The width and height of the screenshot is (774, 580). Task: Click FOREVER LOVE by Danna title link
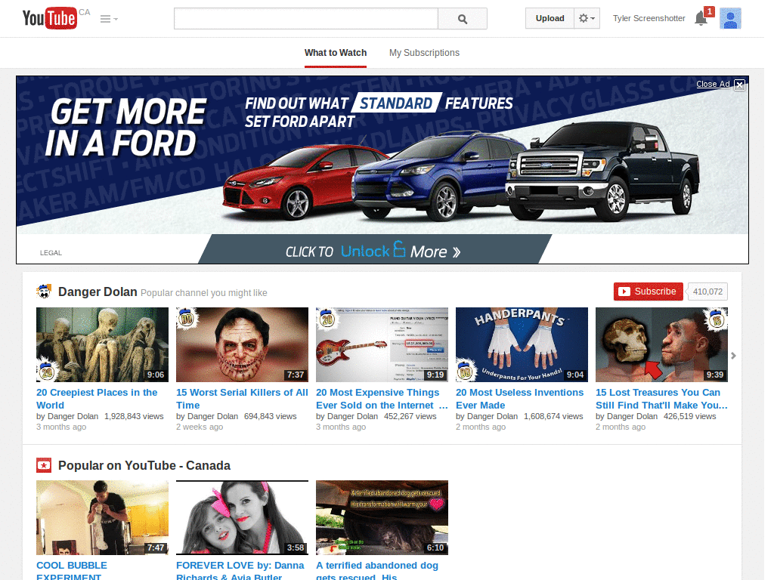click(240, 571)
